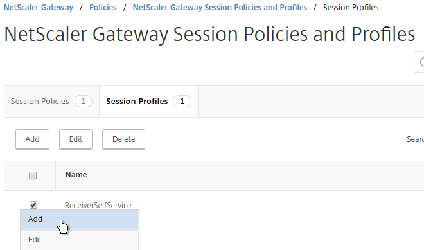
Task: Click the Session Policies count badge
Action: (x=84, y=102)
